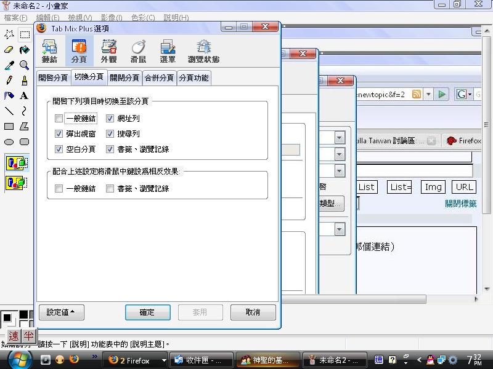Select the Fill bucket tool
Image resolution: width=493 pixels, height=369 pixels.
click(24, 50)
